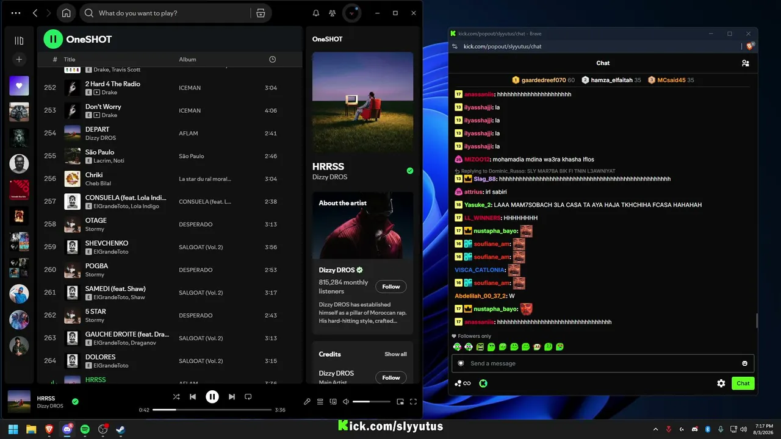Open Friend Activity in Spotify
This screenshot has width=781, height=439.
point(332,13)
